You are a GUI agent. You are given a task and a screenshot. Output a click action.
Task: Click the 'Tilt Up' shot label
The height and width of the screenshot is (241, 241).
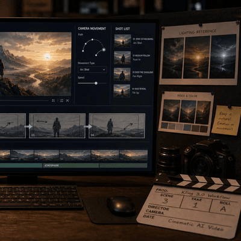pos(136,93)
